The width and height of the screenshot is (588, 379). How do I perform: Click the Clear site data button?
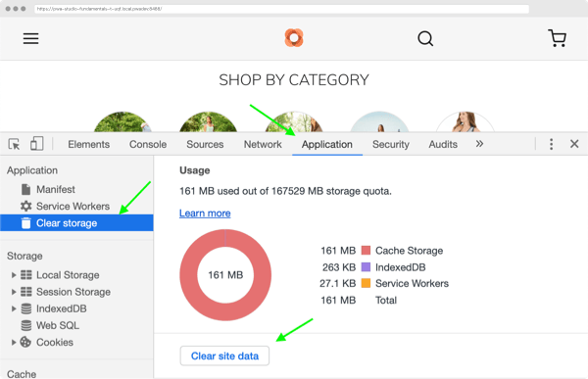pyautogui.click(x=224, y=355)
